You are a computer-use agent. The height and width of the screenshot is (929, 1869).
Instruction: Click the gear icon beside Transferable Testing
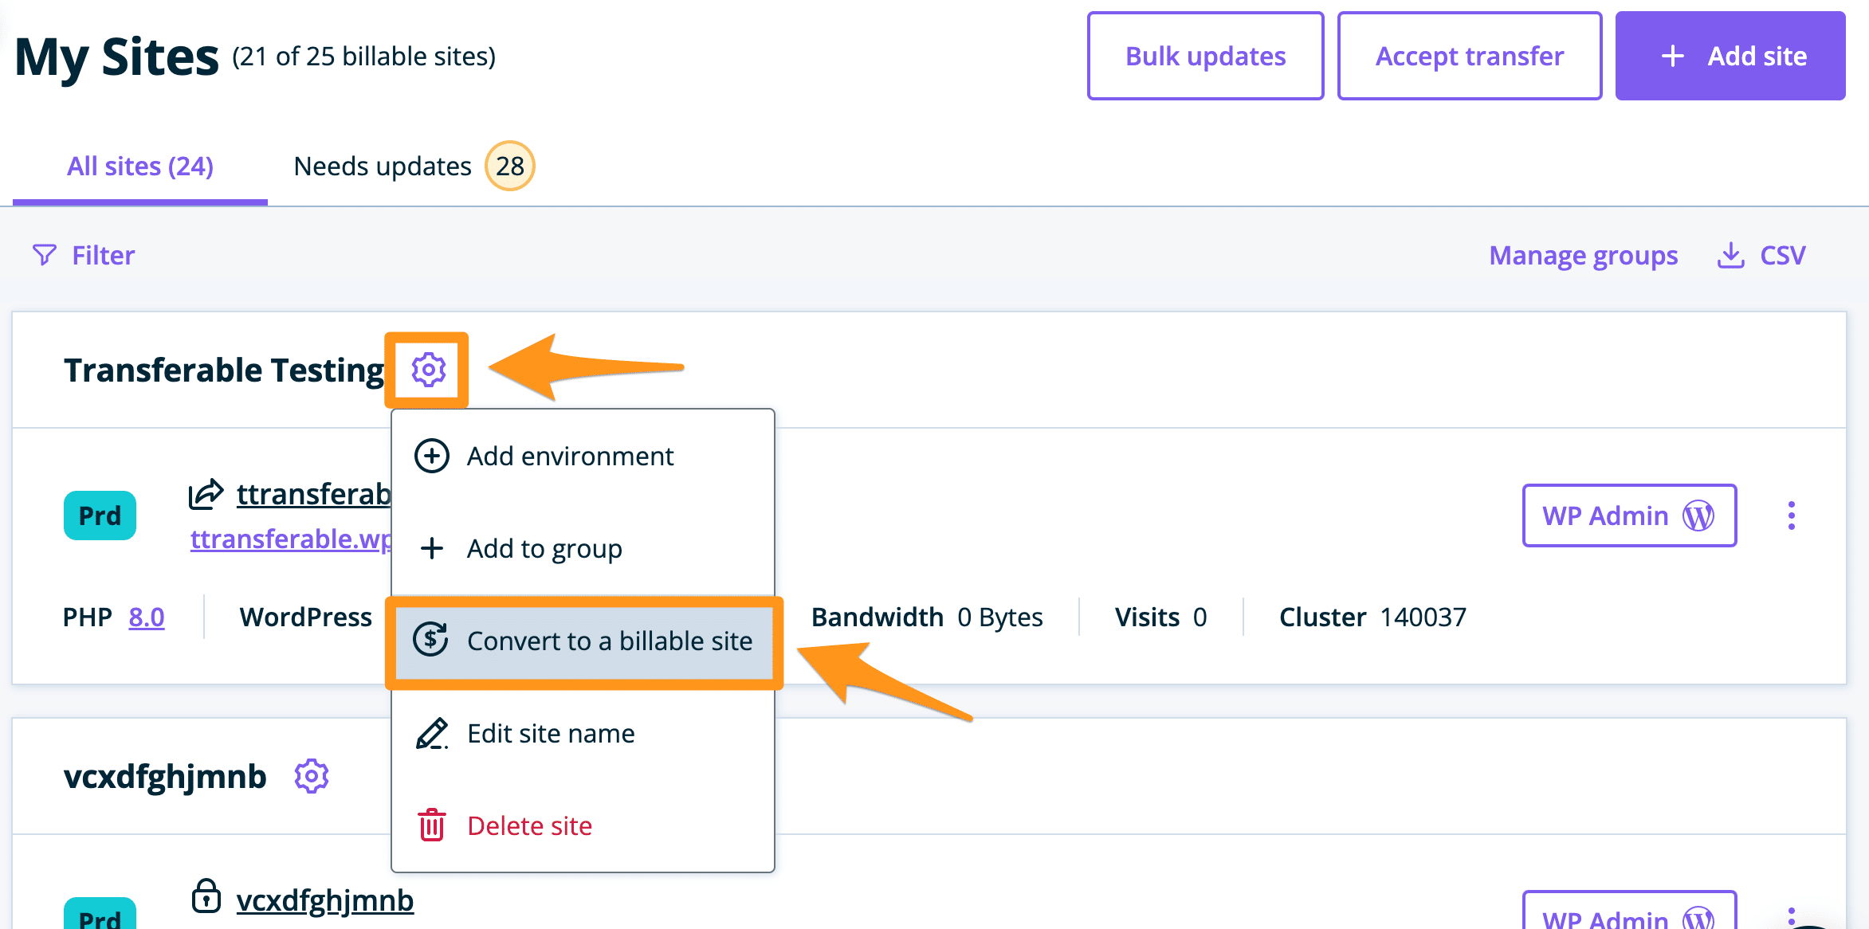coord(428,370)
